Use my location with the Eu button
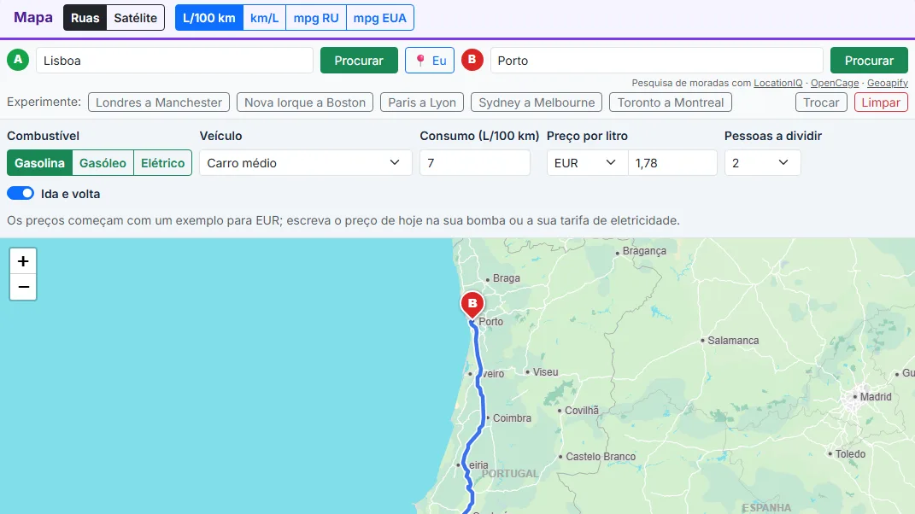This screenshot has height=514, width=915. click(430, 61)
